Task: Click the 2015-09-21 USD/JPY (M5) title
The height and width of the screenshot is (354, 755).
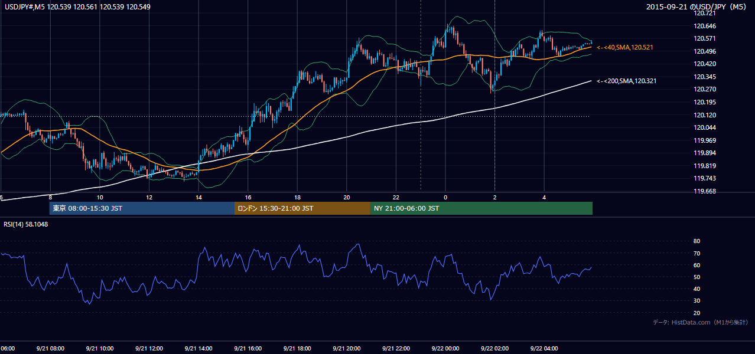Action: click(697, 6)
